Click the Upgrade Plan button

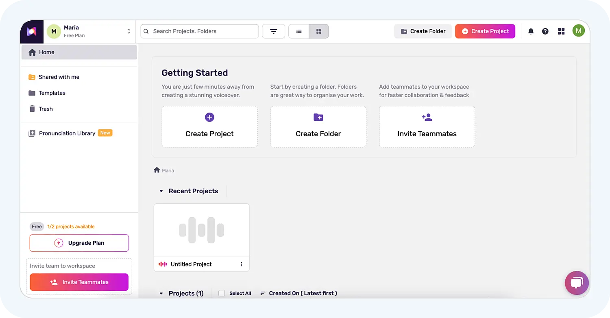tap(79, 243)
